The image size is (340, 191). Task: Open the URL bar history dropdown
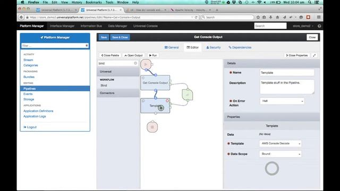[192, 17]
